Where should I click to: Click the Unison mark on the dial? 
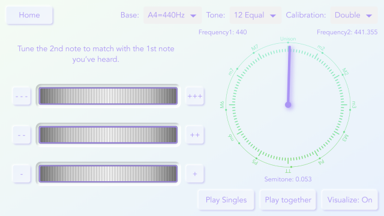(x=288, y=39)
